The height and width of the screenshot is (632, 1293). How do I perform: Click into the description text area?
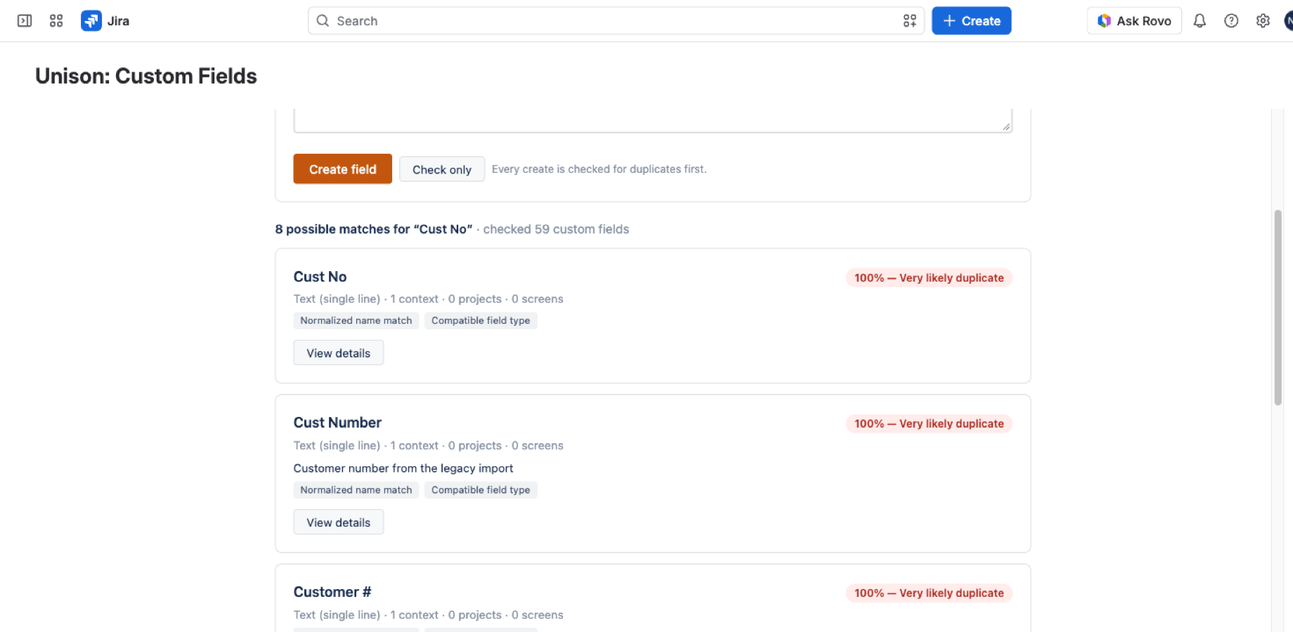click(x=653, y=120)
